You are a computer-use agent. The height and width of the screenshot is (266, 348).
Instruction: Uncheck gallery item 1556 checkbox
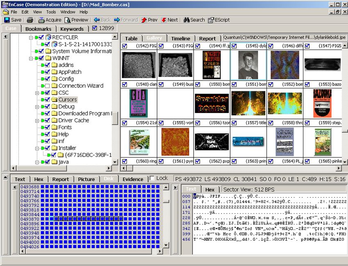[x=197, y=123]
